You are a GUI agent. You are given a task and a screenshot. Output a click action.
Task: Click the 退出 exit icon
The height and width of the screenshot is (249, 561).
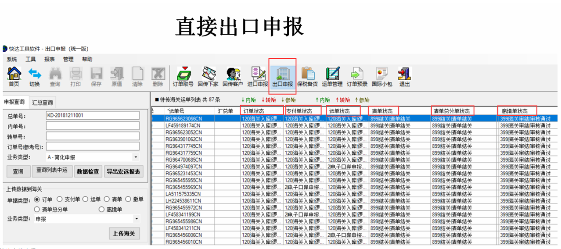pyautogui.click(x=404, y=76)
